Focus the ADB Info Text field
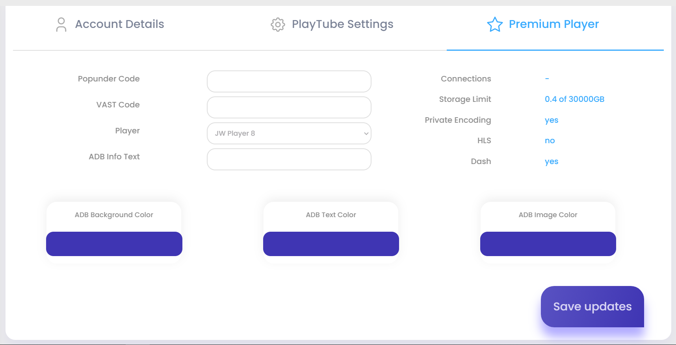This screenshot has height=345, width=676. coord(289,159)
